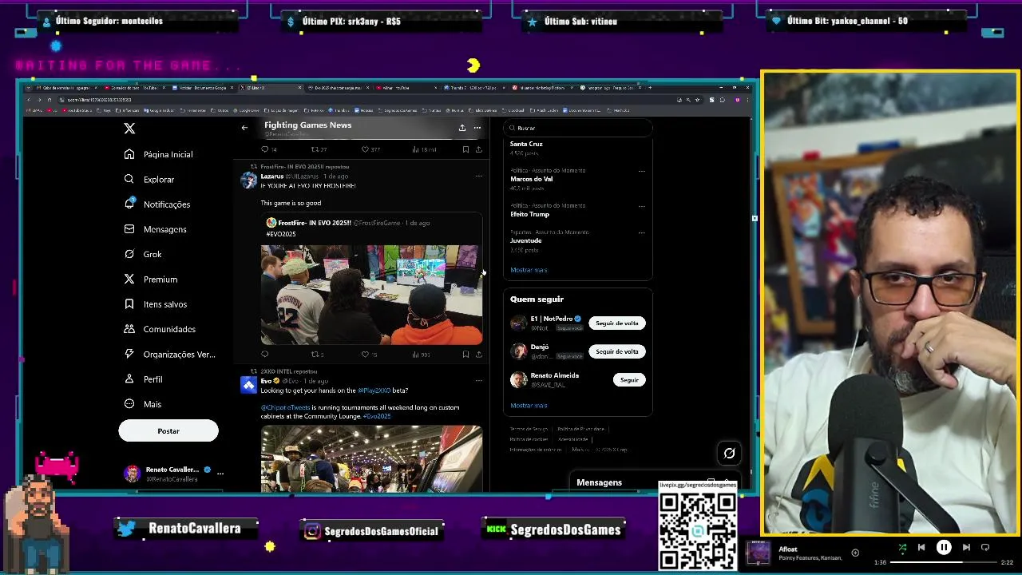Image resolution: width=1022 pixels, height=575 pixels.
Task: Click the Twitter icon beside RenatoCavallera
Action: (x=127, y=529)
